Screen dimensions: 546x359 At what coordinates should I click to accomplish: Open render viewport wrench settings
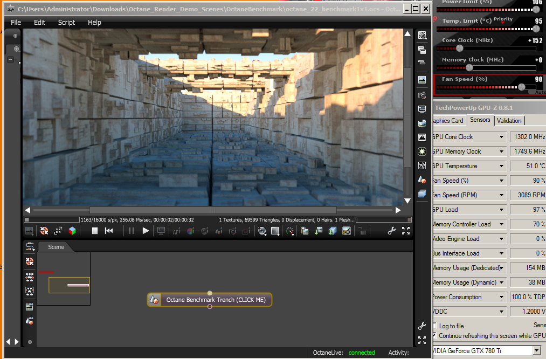pyautogui.click(x=391, y=231)
